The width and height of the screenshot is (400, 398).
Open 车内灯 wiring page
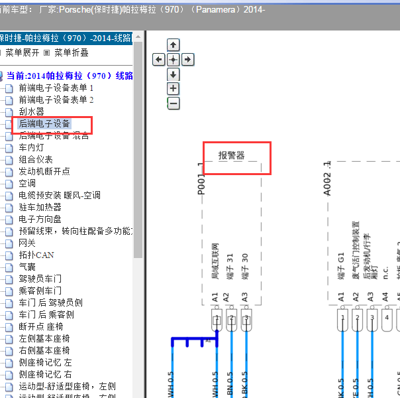(31, 147)
